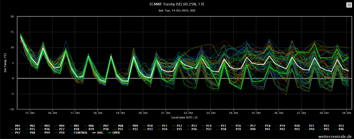Viewport: 354px width, 139px height.
Task: Hide ensemble member P01 in legend
Action: click(x=15, y=126)
